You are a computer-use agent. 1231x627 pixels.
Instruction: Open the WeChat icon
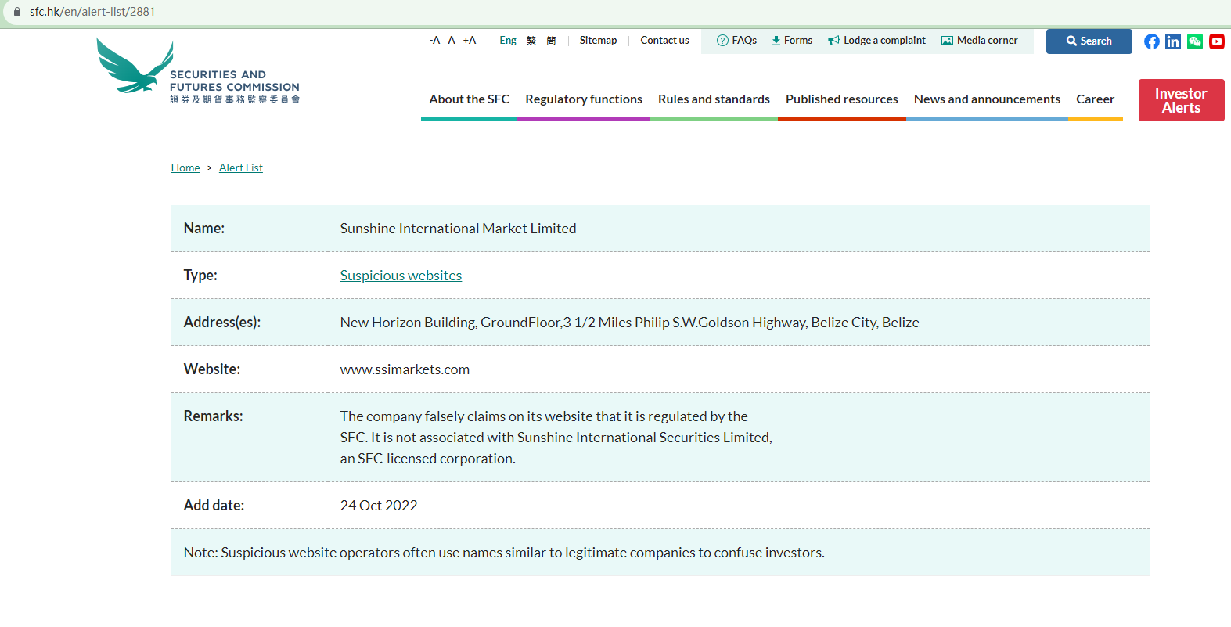(x=1194, y=41)
